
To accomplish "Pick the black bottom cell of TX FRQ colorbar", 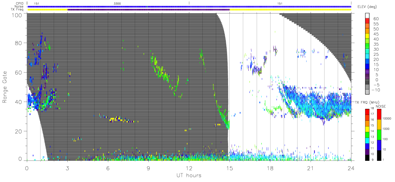I will [367, 157].
